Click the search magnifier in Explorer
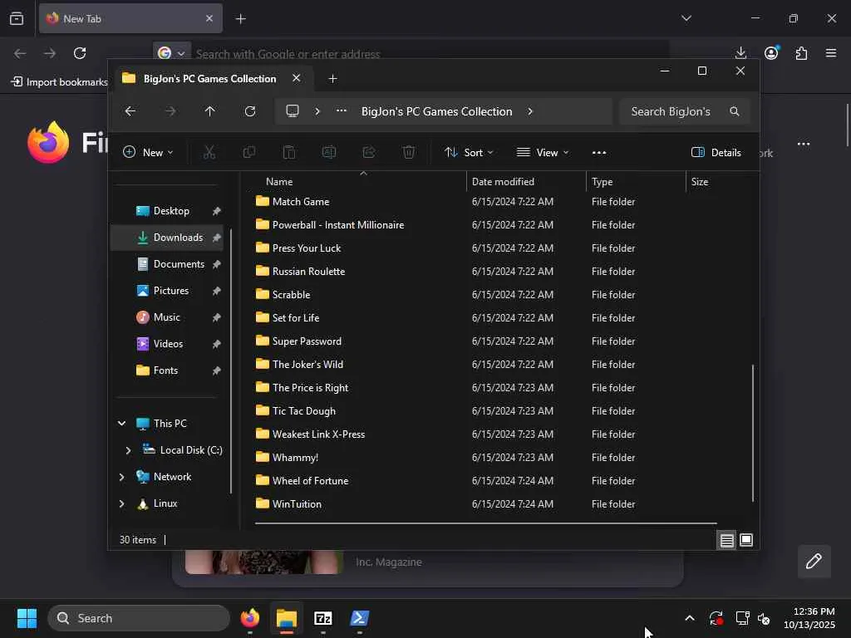 click(x=735, y=111)
